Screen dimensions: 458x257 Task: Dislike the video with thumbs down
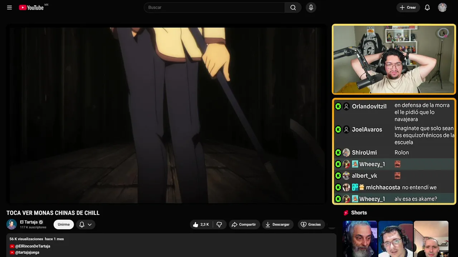pos(219,225)
